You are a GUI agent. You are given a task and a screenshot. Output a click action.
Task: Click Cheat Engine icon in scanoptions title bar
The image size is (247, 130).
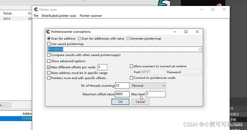[48, 32]
